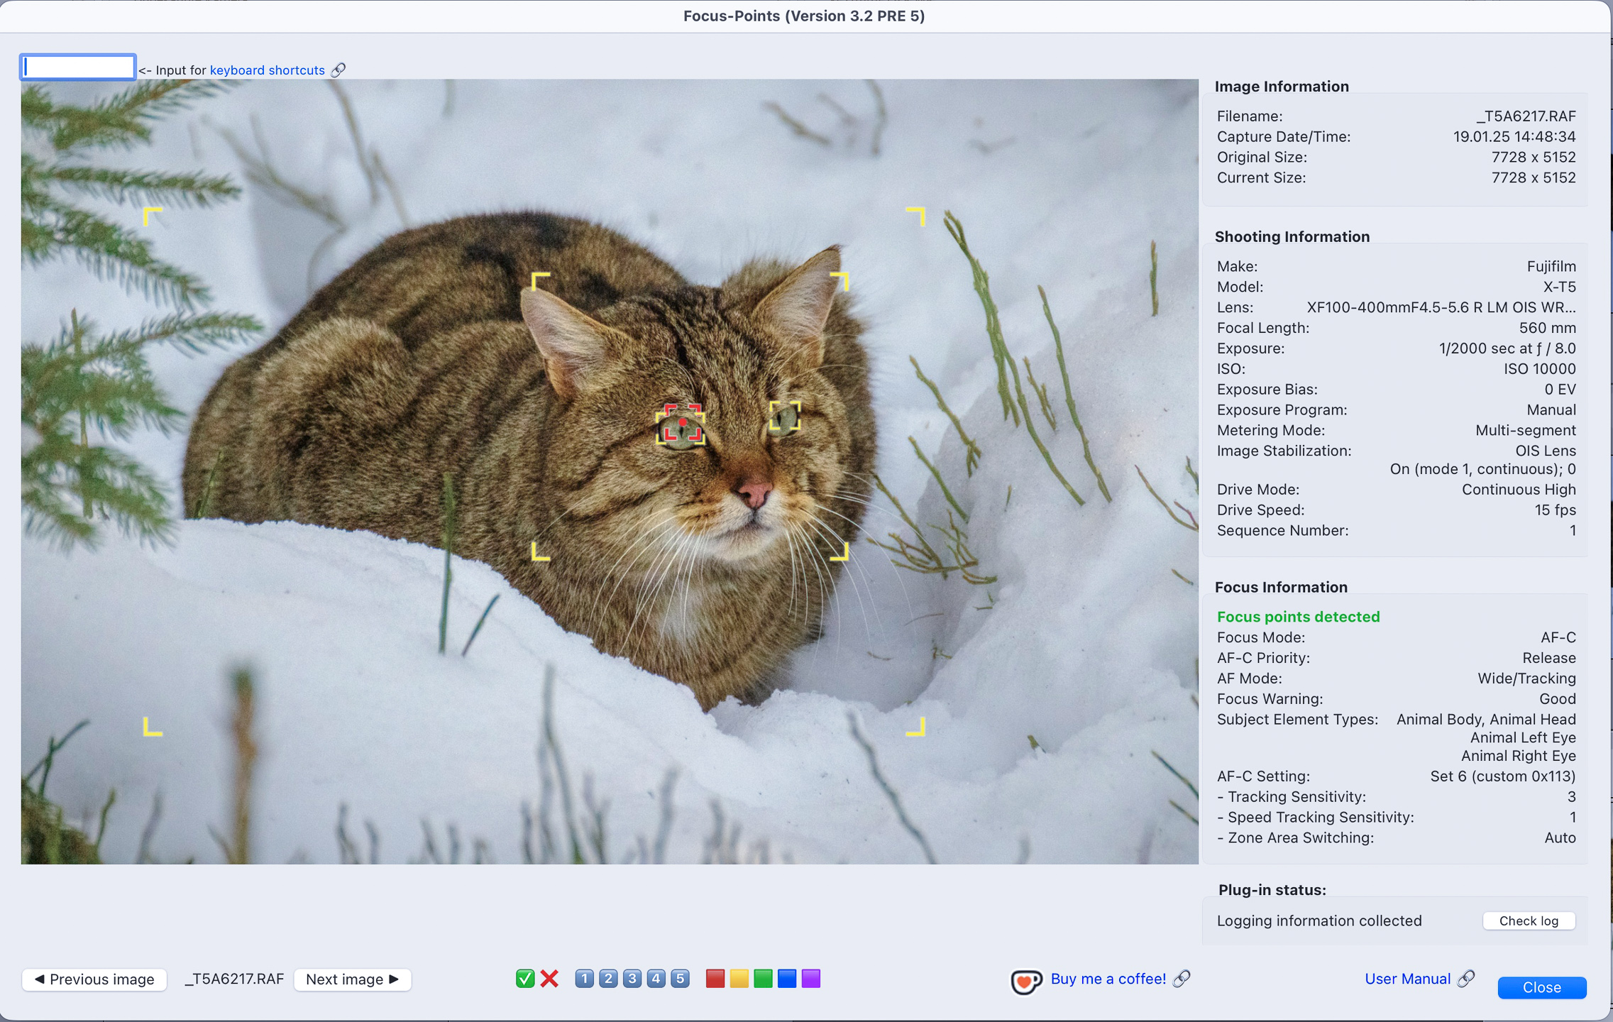Click the Buy me a coffee link
The height and width of the screenshot is (1022, 1613).
[x=1107, y=979]
